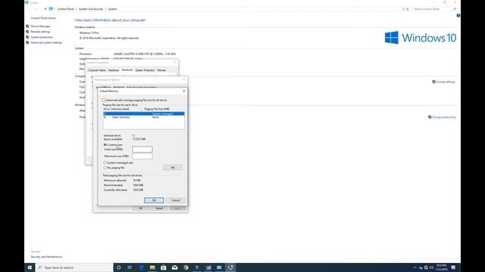This screenshot has width=485, height=272.
Task: Go to Control Panel Home
Action: click(43, 18)
